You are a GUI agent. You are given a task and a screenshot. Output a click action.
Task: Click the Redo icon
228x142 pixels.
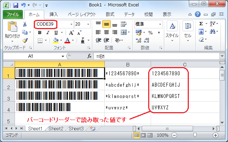35,5
